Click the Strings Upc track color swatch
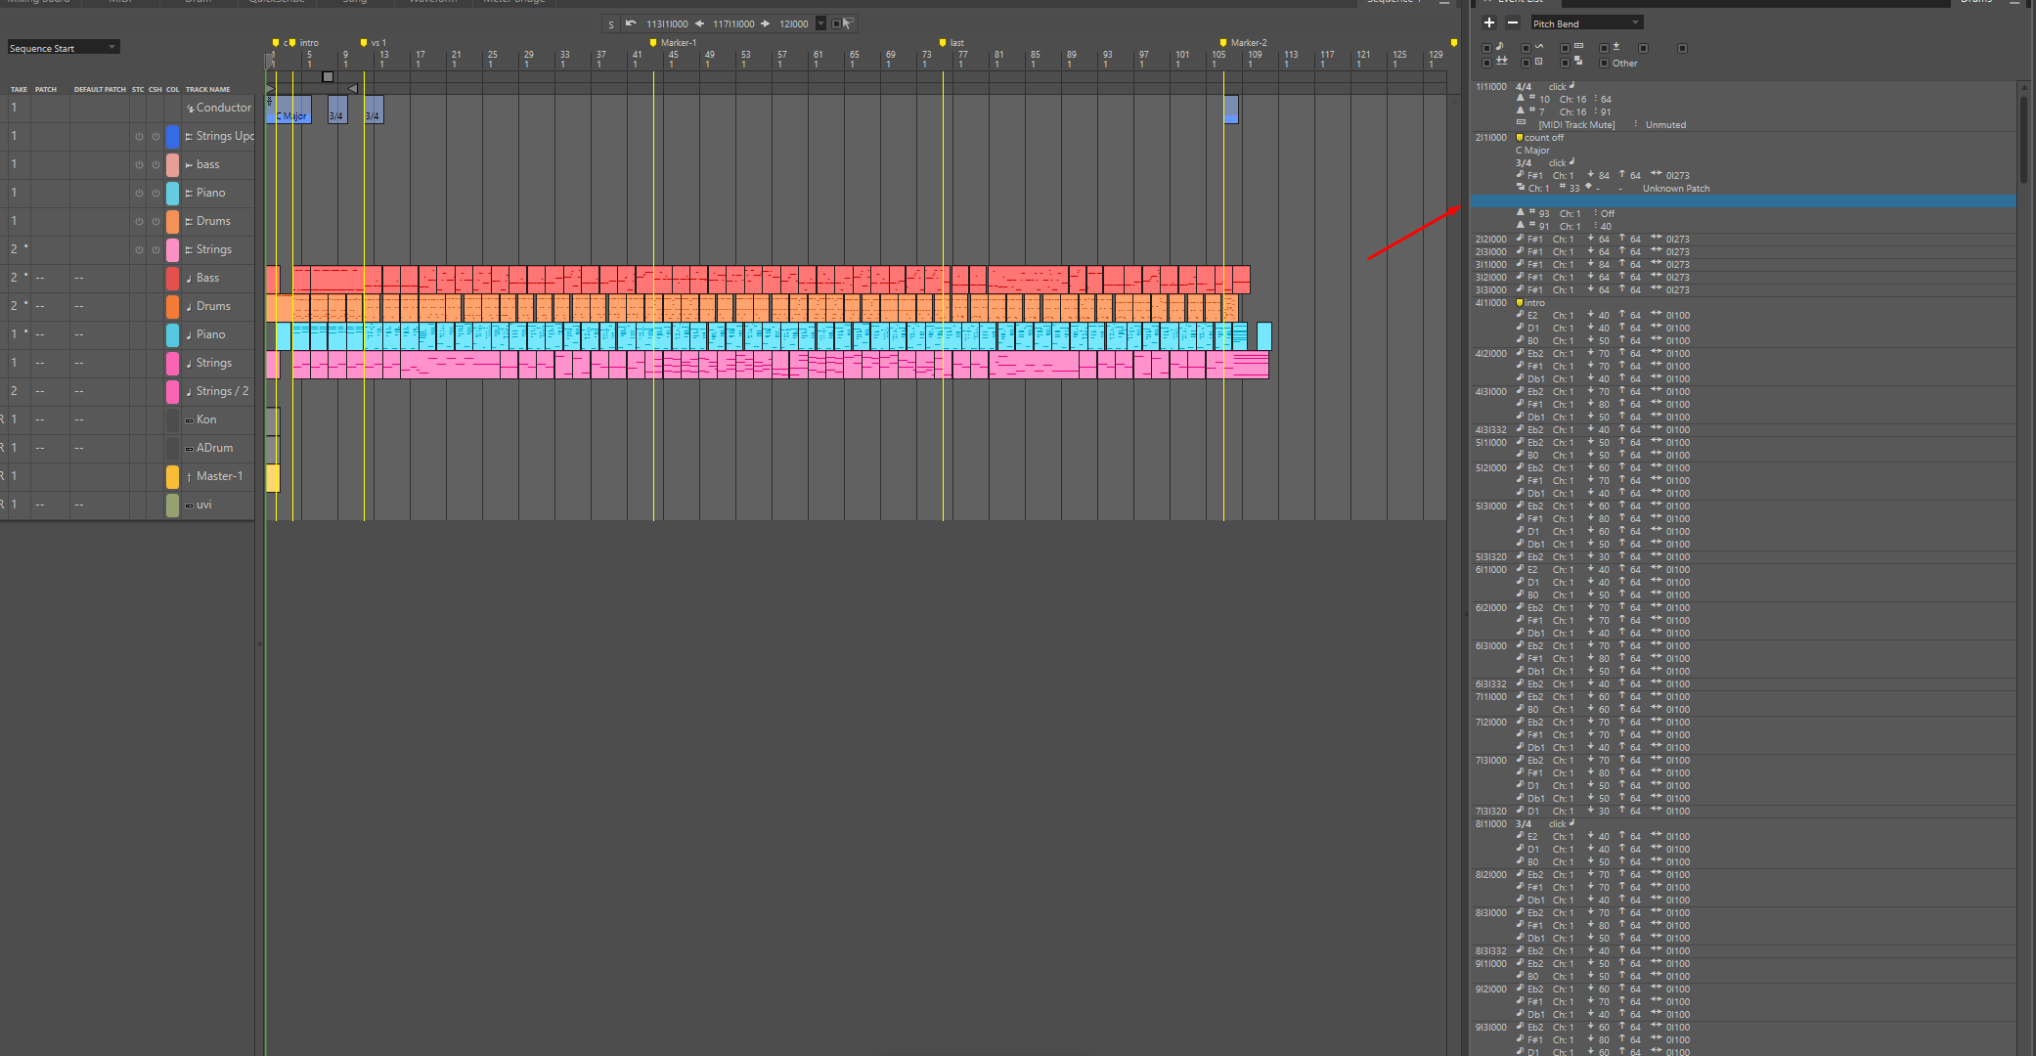The image size is (2036, 1056). coord(172,136)
